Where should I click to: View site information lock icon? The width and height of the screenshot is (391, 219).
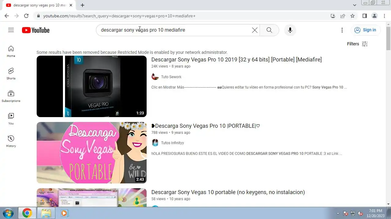tap(38, 16)
